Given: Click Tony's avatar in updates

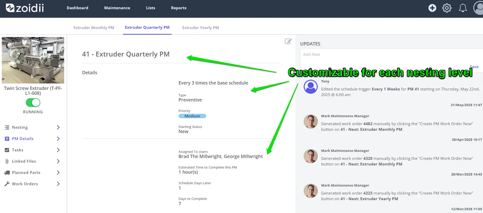Looking at the screenshot, I should tap(311, 87).
